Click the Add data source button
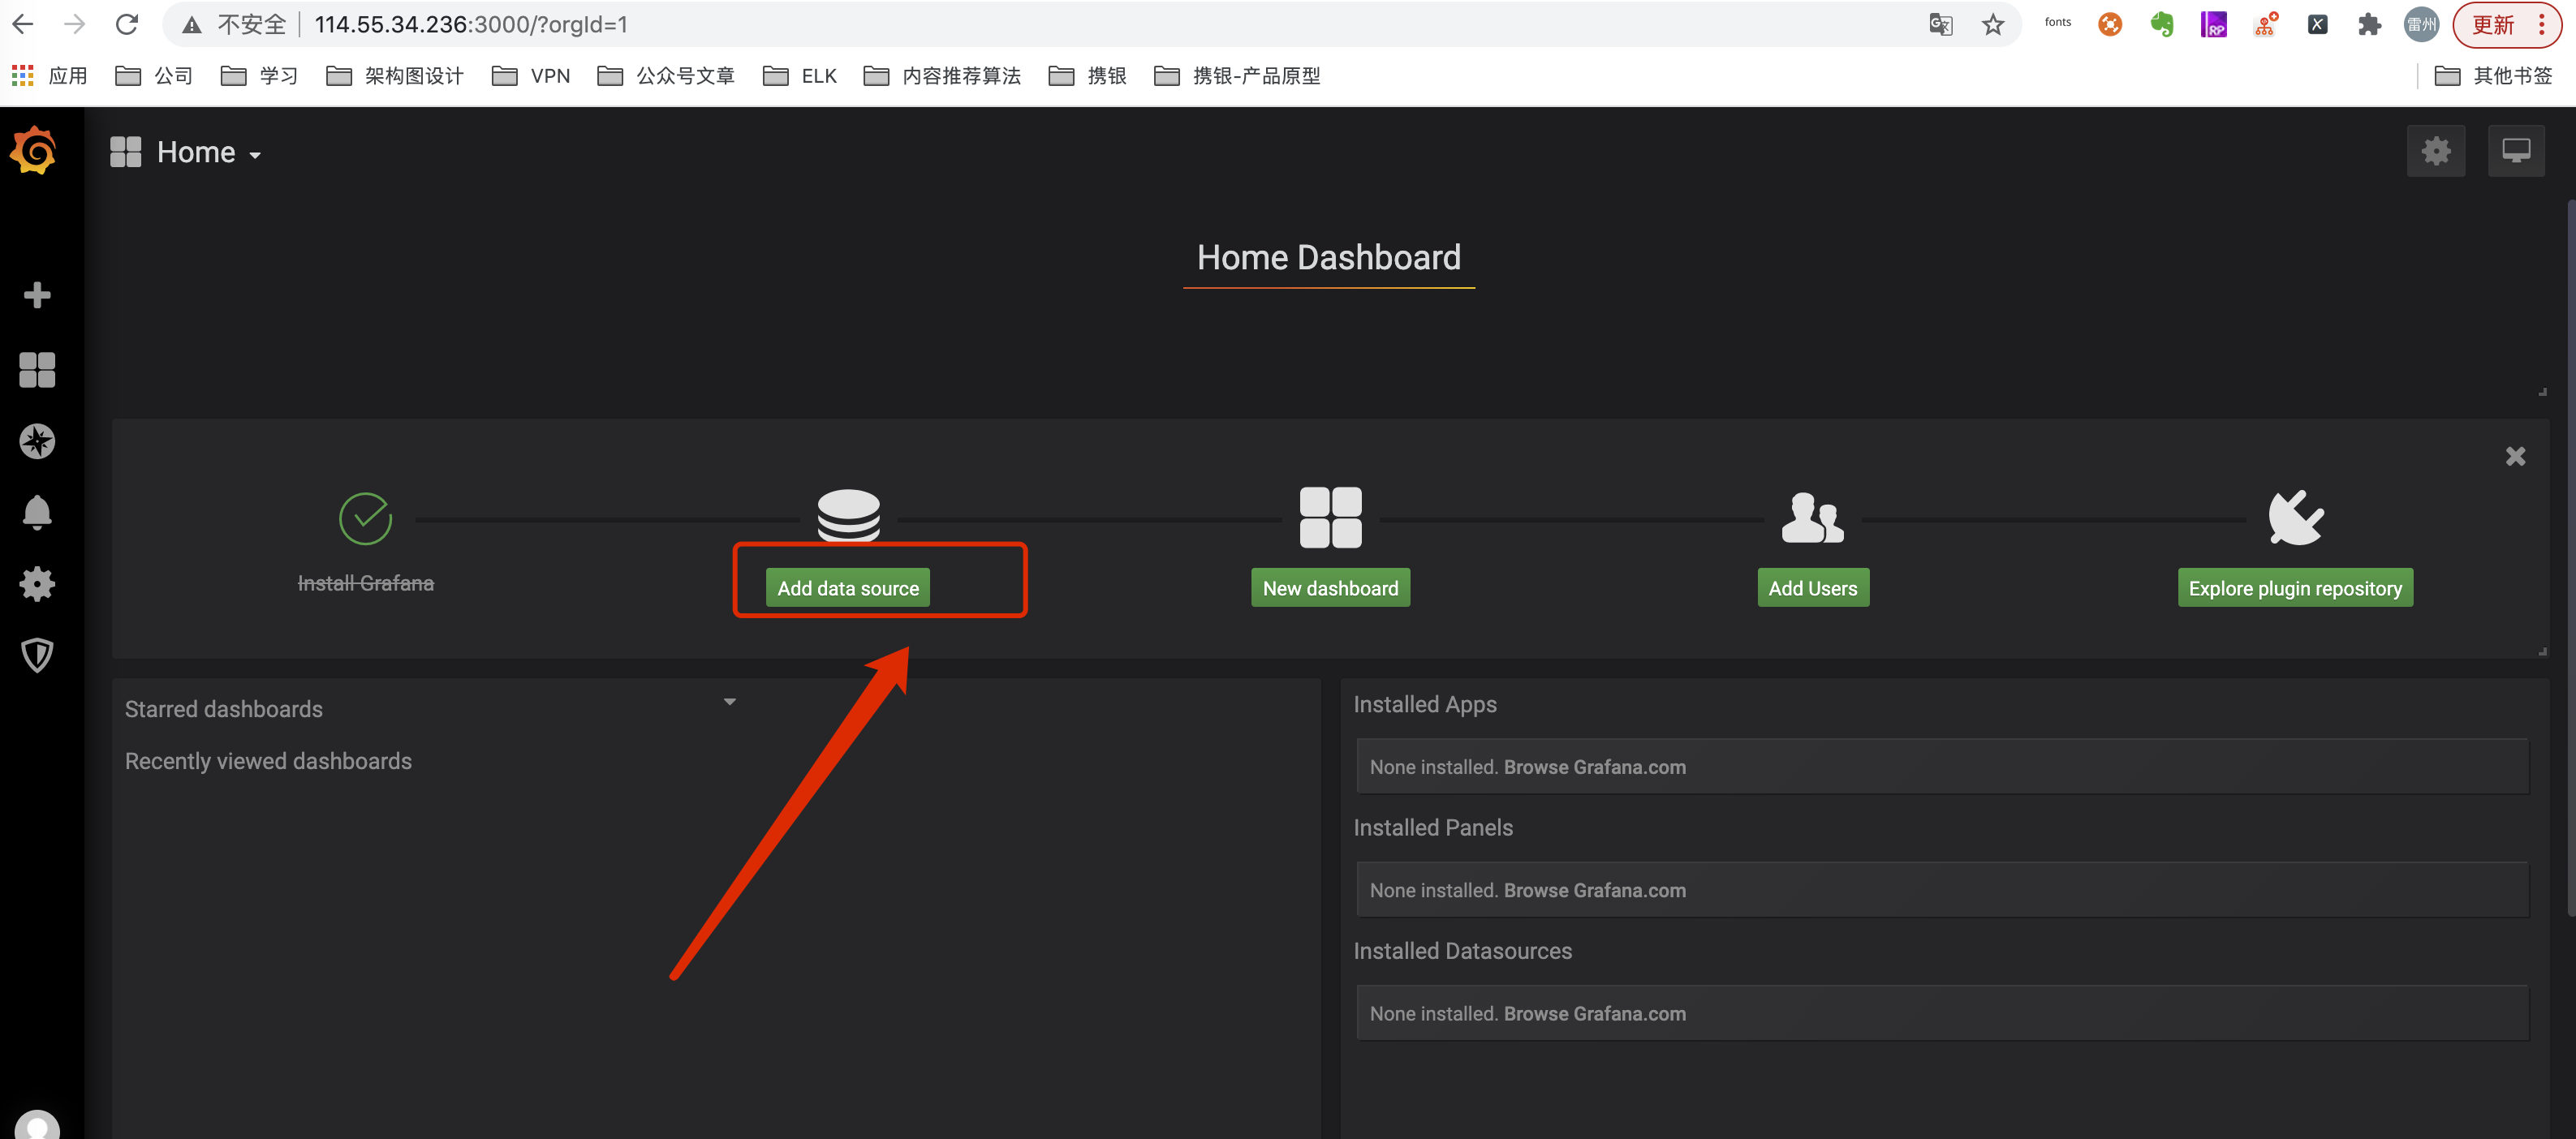 (x=847, y=588)
